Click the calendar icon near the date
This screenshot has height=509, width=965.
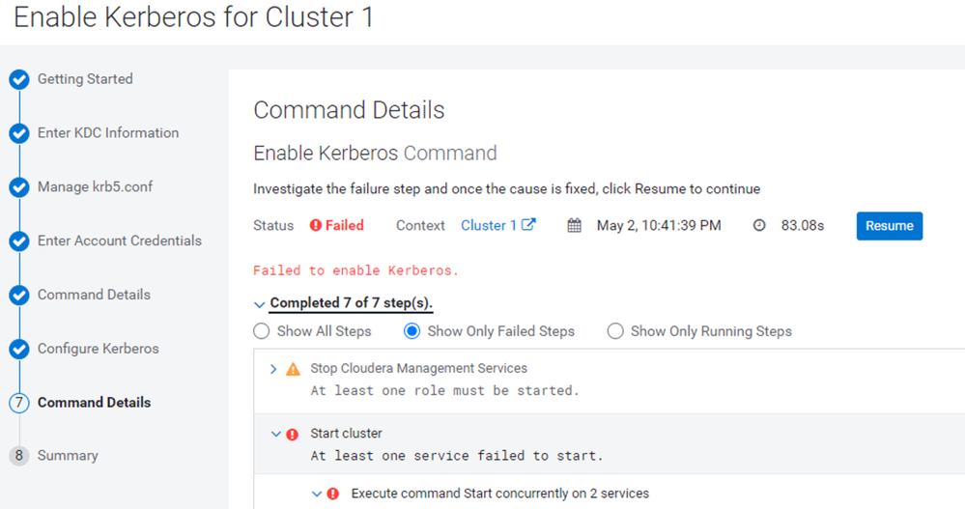pos(574,226)
